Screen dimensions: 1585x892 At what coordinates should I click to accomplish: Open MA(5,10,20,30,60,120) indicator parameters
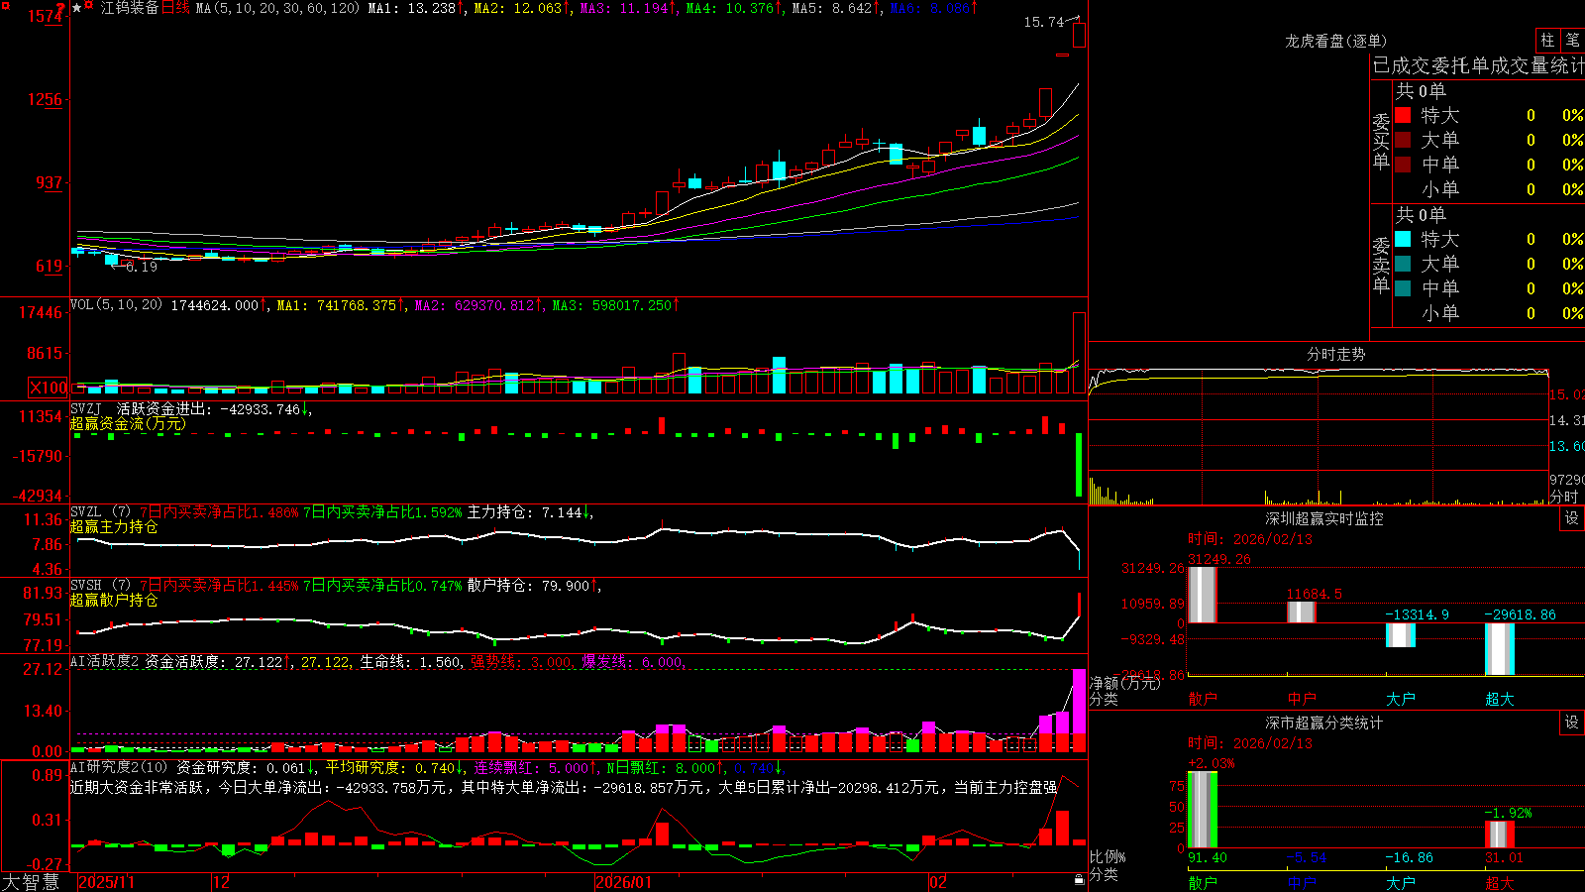click(277, 8)
